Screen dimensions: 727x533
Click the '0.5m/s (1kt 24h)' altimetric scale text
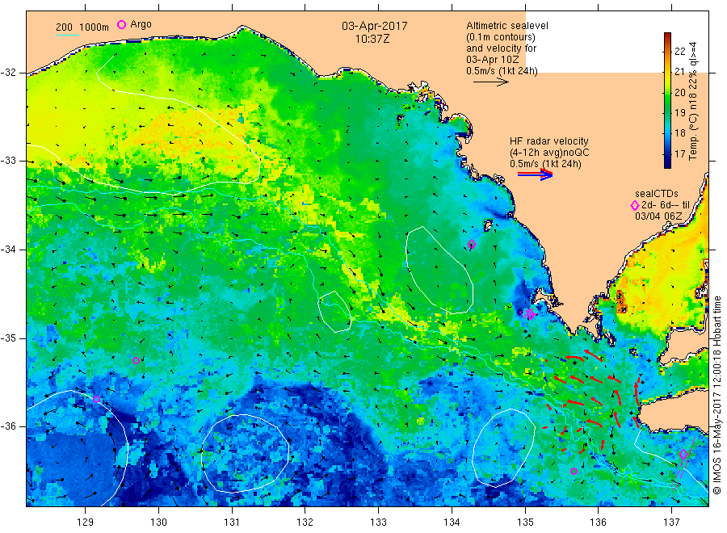pos(502,71)
